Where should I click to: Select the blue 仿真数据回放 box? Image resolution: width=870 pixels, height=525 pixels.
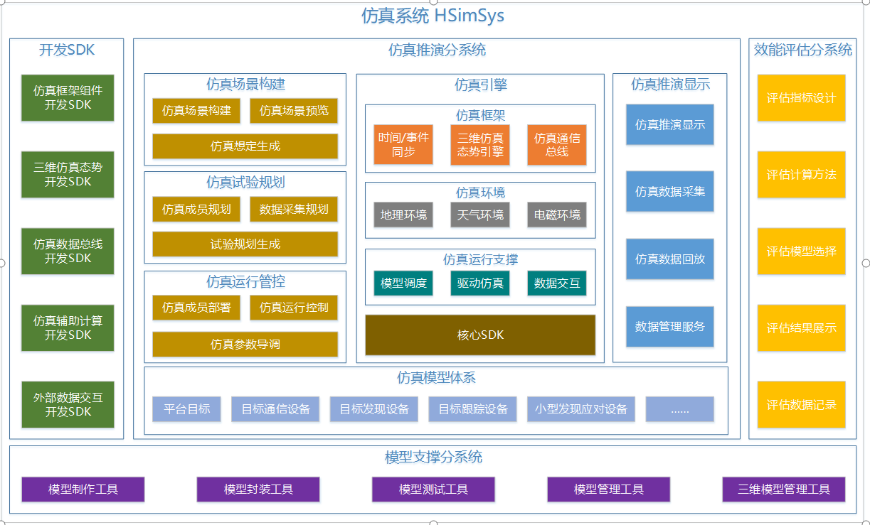(669, 259)
